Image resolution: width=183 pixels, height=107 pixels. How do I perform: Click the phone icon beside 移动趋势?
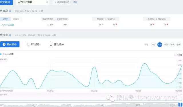[x=51, y=44]
